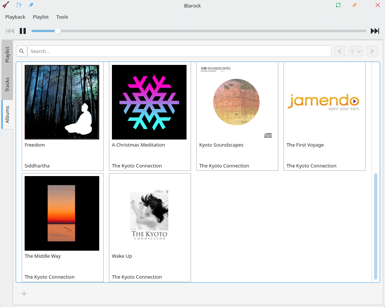Open the Playlist menu
This screenshot has height=307, width=385.
point(41,17)
